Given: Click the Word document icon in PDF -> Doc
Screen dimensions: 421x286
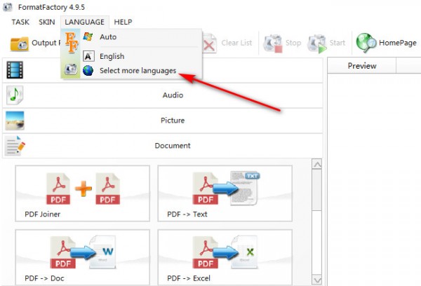Looking at the screenshot, I should coord(102,252).
